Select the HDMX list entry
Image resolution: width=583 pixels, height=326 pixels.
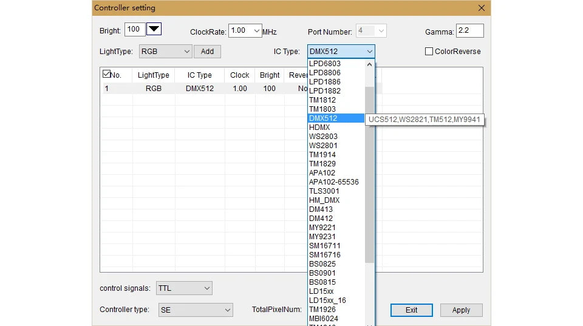319,127
